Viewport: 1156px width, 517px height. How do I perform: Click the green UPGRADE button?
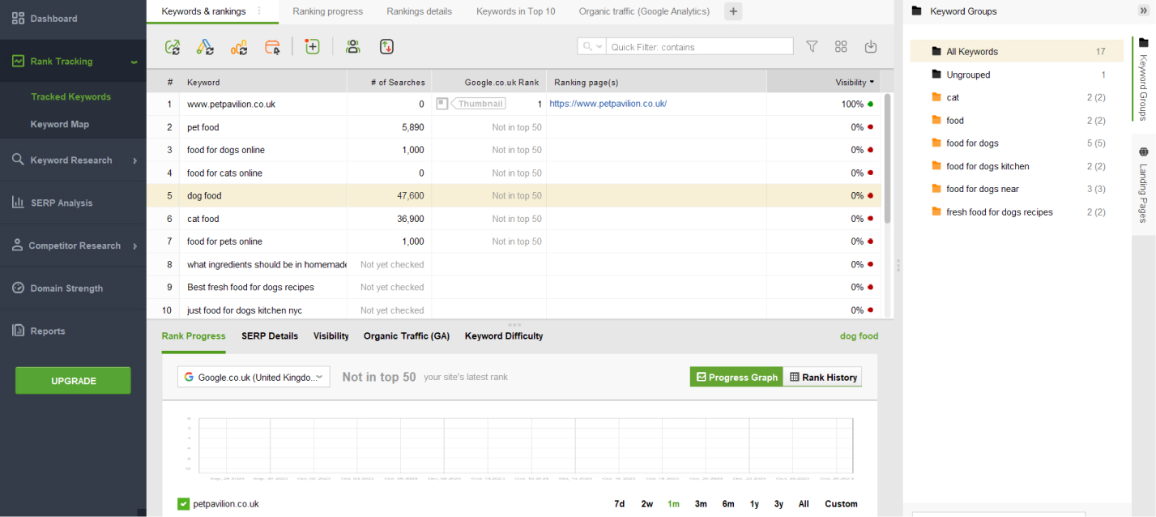coord(73,381)
